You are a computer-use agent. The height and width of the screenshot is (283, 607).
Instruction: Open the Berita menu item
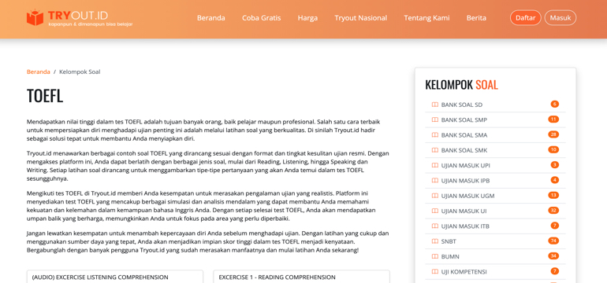point(476,18)
